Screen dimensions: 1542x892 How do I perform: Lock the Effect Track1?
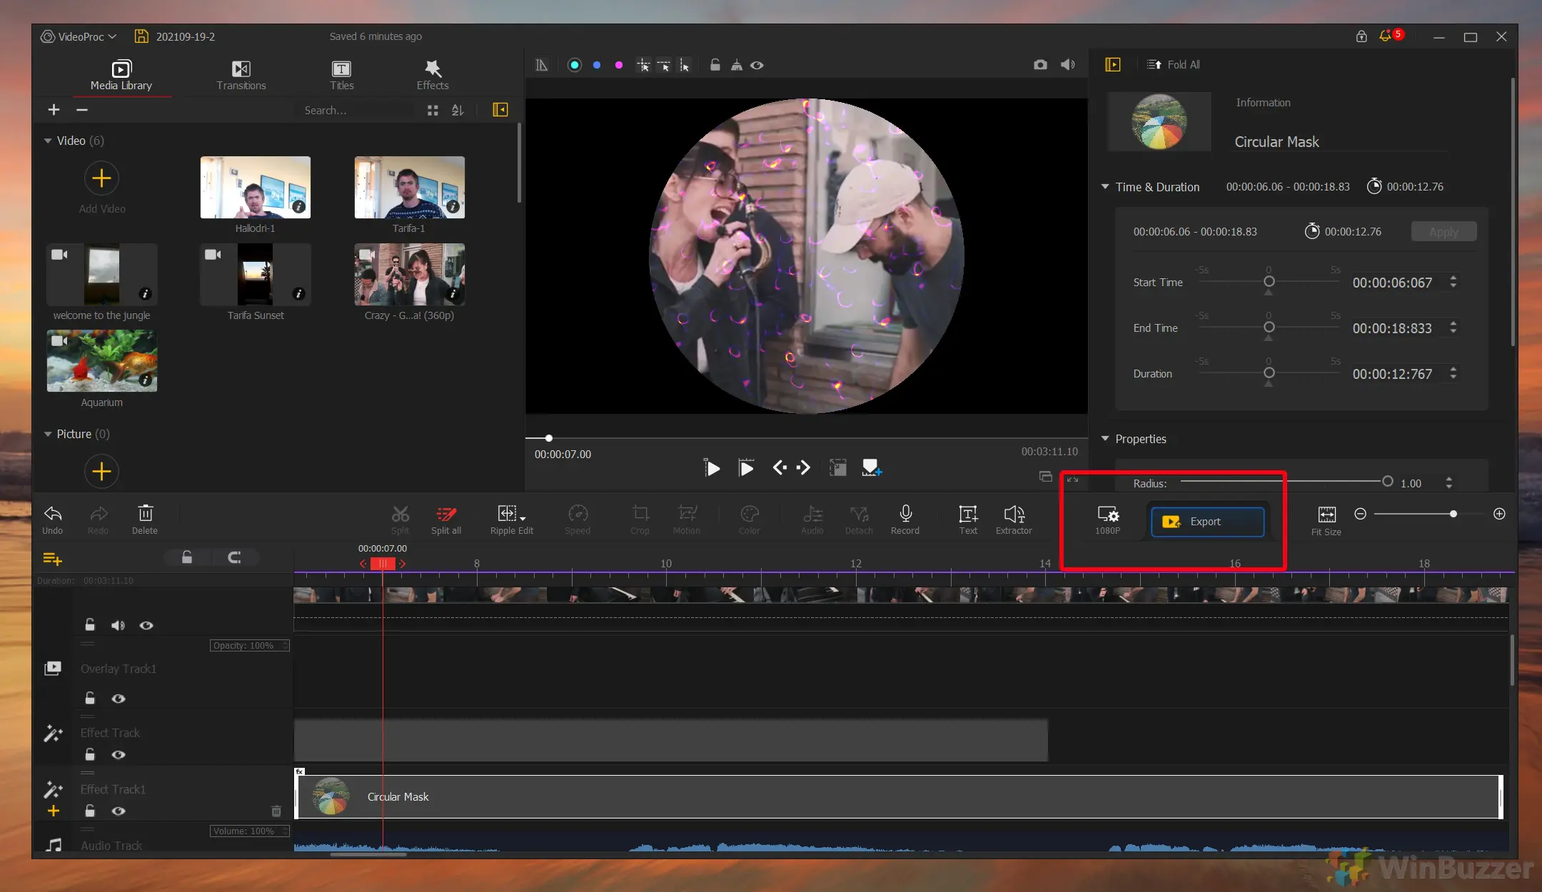(90, 811)
